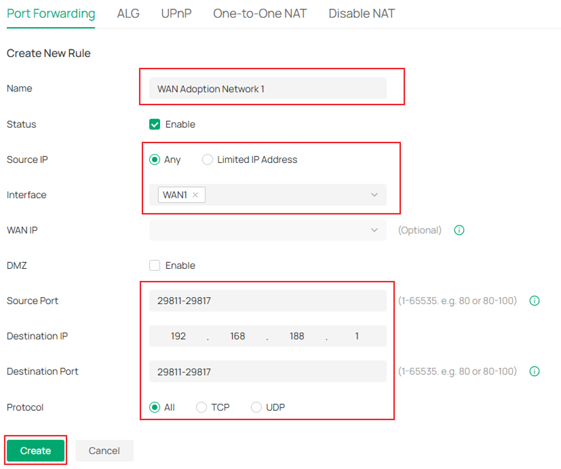This screenshot has height=469, width=561.
Task: Select the All protocol option
Action: tap(155, 407)
